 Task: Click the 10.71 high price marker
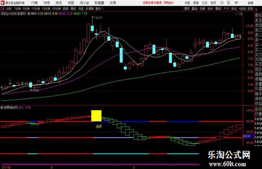click(x=99, y=18)
